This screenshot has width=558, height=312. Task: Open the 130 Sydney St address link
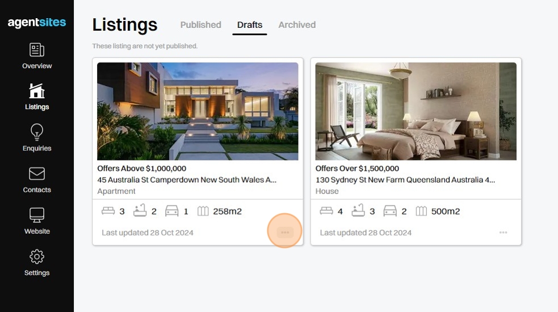(405, 180)
